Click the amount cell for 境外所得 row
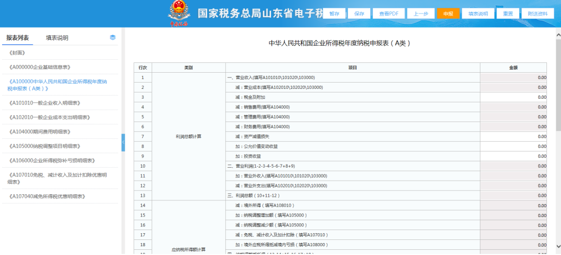 (x=513, y=205)
